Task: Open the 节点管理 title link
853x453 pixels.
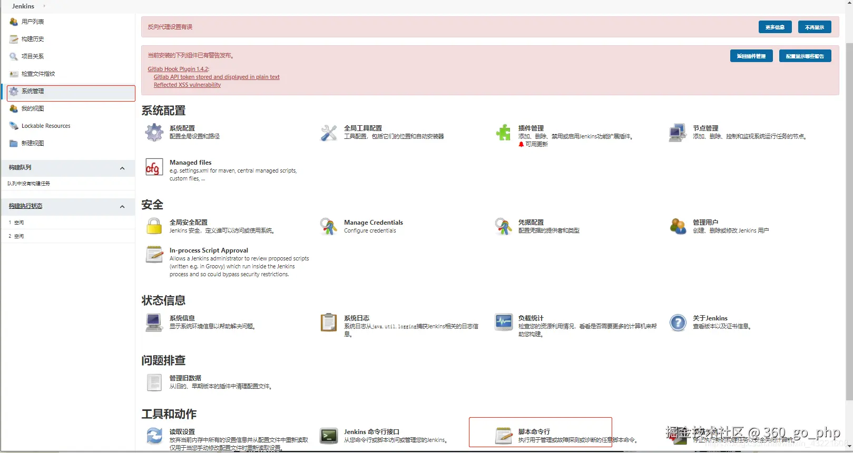Action: click(x=705, y=128)
